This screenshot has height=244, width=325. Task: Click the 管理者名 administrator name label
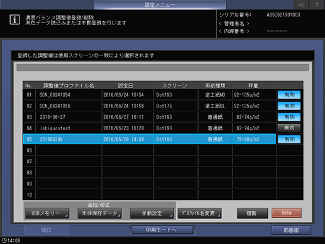click(x=234, y=24)
